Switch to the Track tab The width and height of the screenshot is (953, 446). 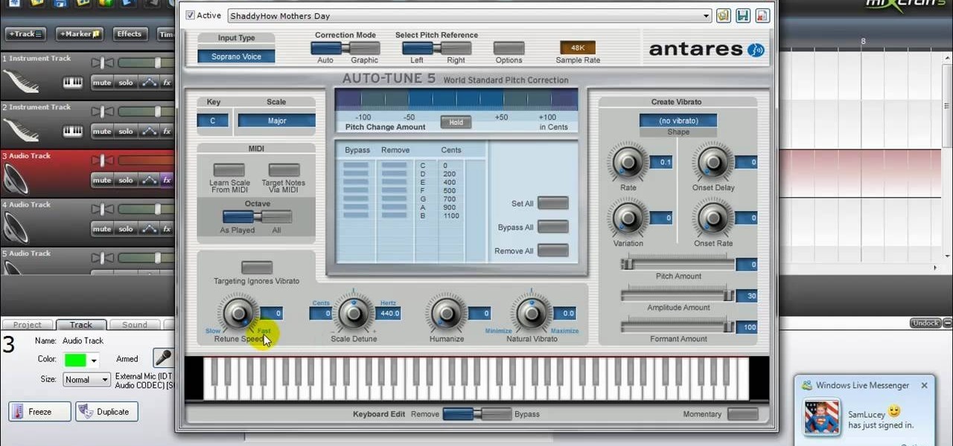[81, 325]
